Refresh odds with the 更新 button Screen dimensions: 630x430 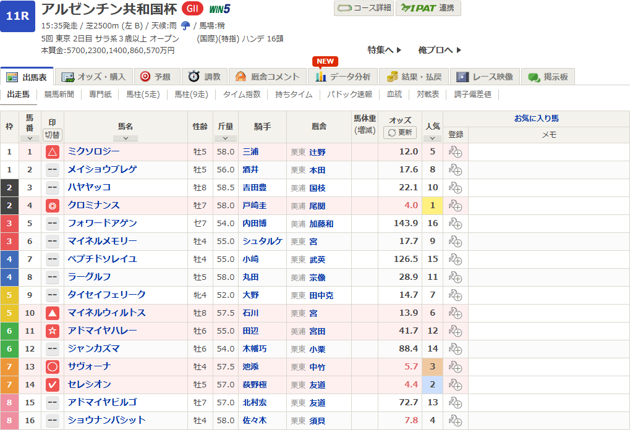(x=400, y=133)
